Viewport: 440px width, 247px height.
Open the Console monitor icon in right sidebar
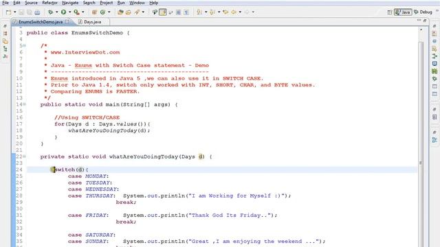[434, 64]
